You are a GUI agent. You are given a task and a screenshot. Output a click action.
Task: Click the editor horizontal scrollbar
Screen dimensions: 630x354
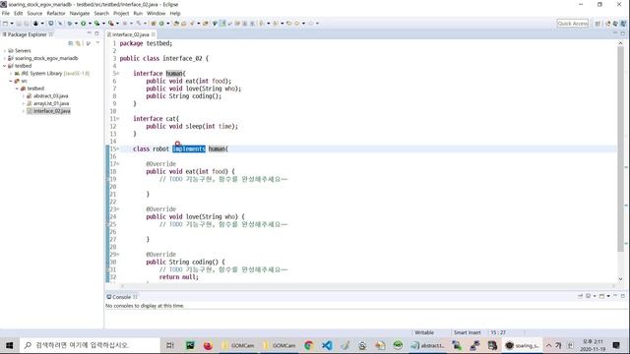point(367,286)
